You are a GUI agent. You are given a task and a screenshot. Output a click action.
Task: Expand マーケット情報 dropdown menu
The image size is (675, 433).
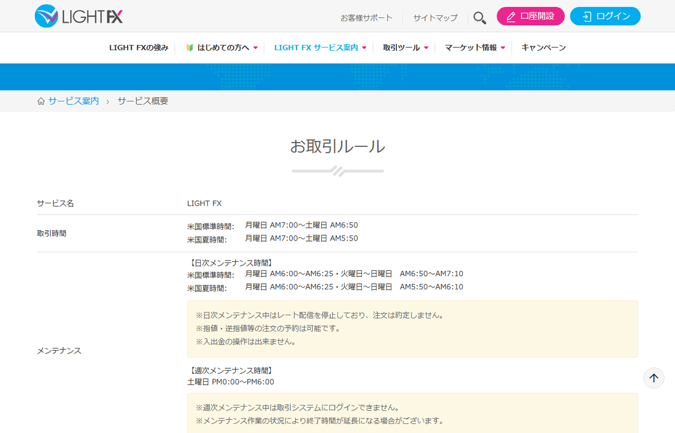click(475, 48)
